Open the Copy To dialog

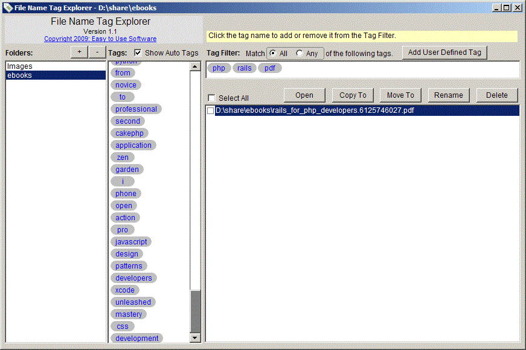click(x=352, y=95)
